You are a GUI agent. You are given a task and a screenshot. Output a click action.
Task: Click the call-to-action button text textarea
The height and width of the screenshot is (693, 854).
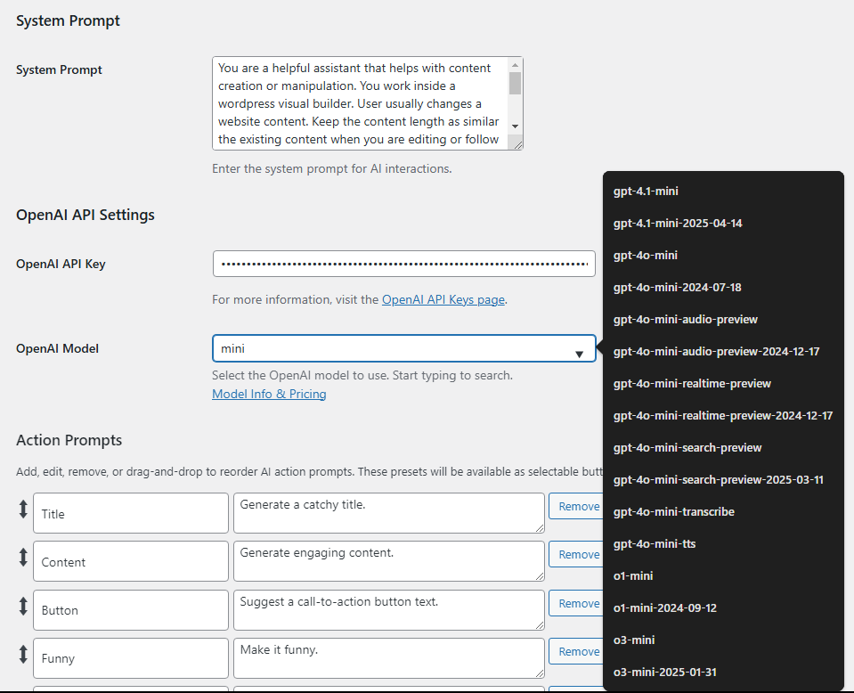point(389,610)
